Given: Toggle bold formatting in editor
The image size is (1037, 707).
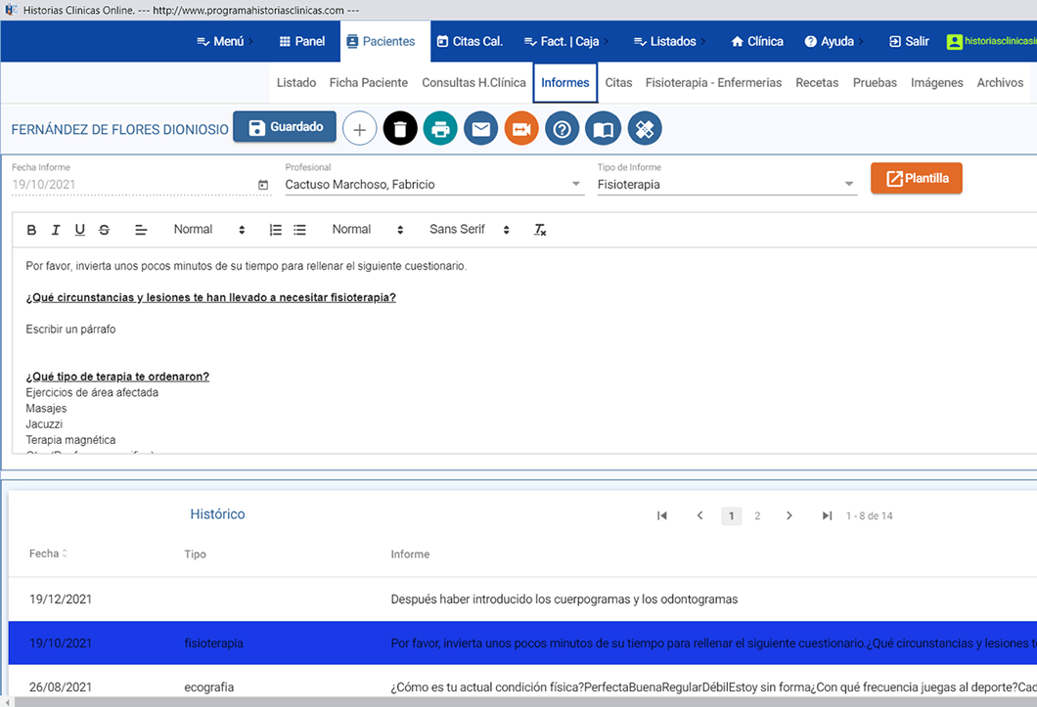Looking at the screenshot, I should click(31, 230).
